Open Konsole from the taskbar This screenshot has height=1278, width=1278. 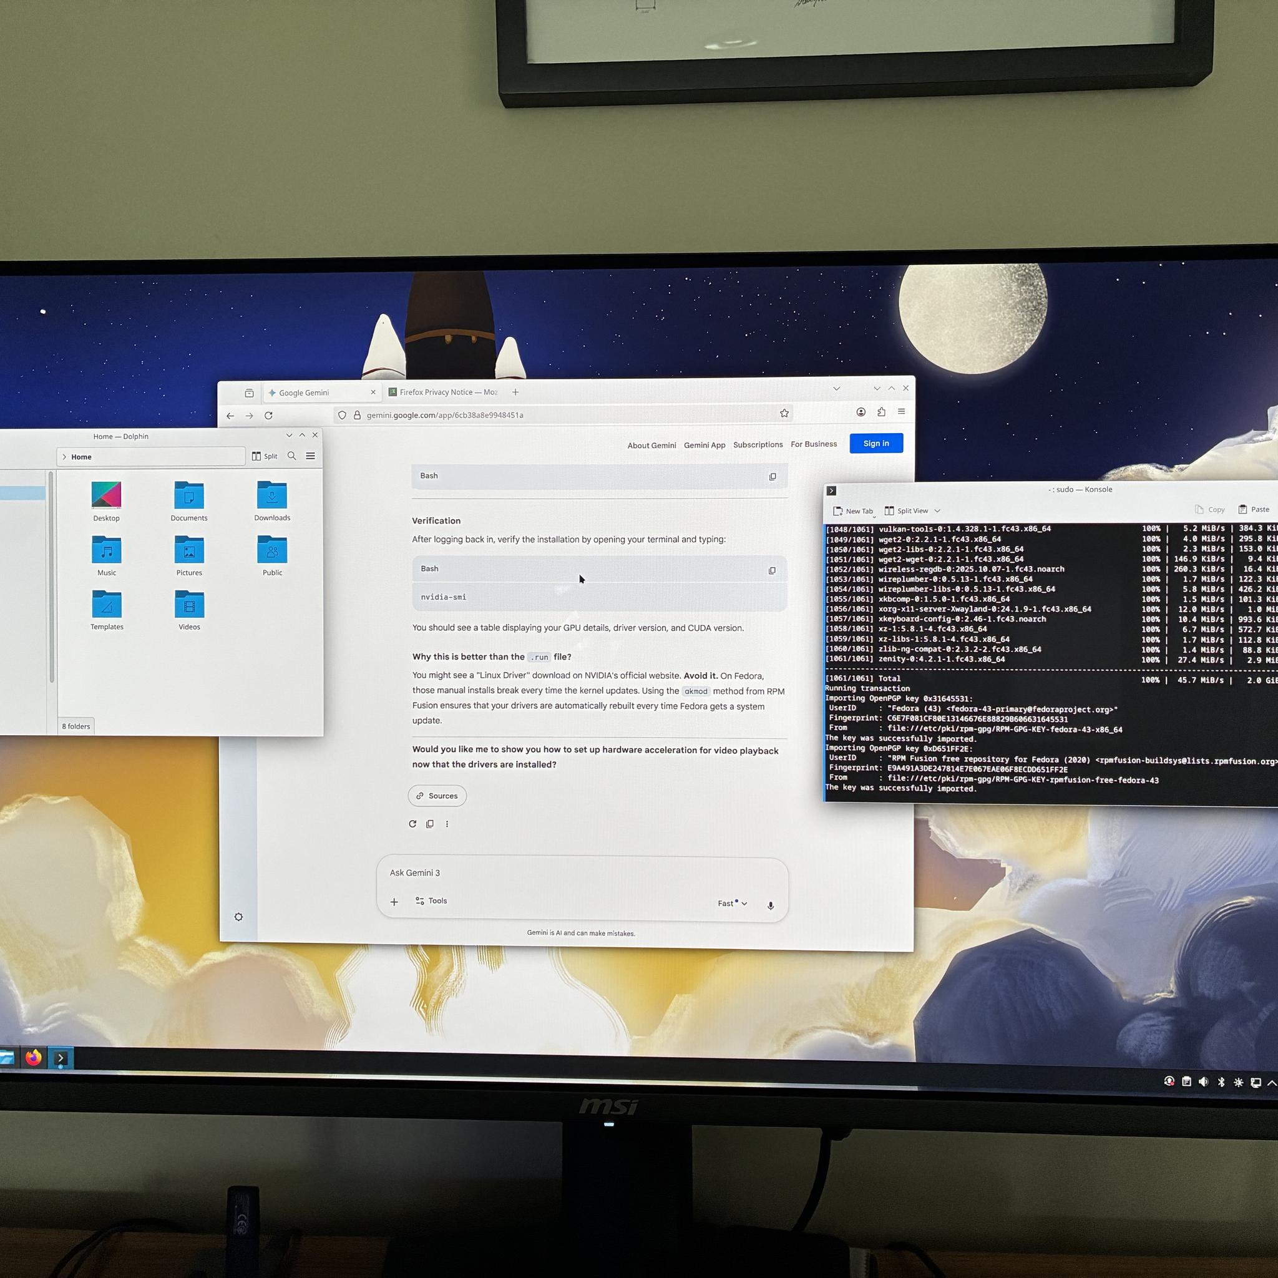60,1058
